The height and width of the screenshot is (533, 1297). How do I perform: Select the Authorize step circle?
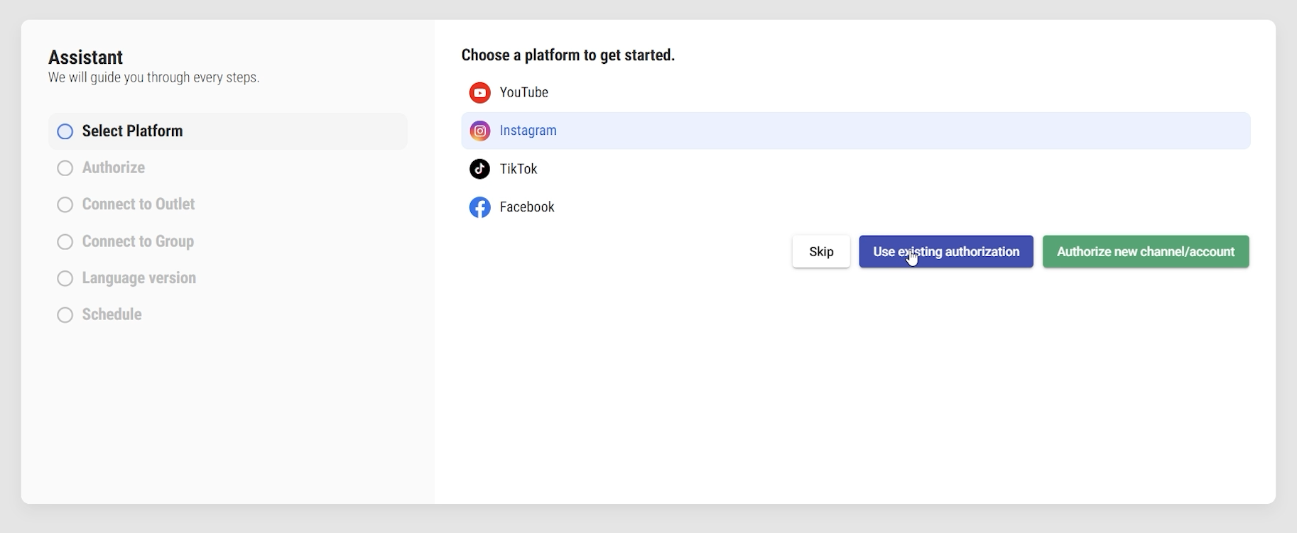coord(65,168)
